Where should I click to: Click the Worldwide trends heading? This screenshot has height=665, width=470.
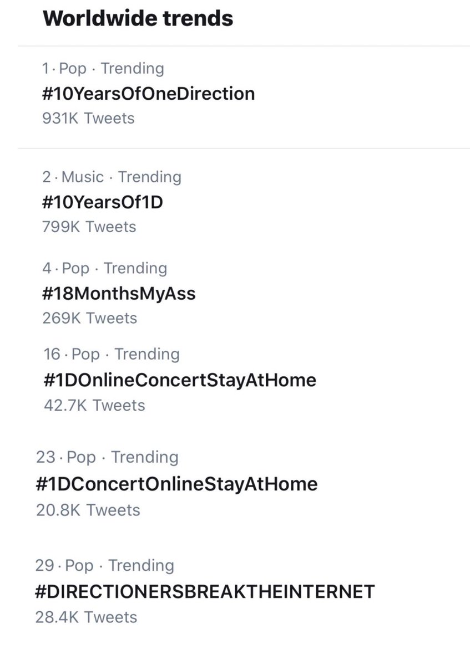(138, 19)
